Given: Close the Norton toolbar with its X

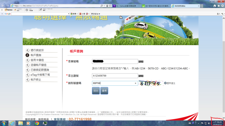Looking at the screenshot, I should coord(2,10).
